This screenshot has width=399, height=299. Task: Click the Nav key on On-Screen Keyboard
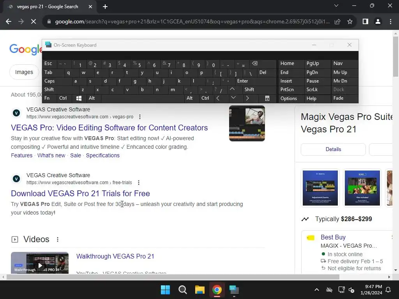pyautogui.click(x=344, y=63)
